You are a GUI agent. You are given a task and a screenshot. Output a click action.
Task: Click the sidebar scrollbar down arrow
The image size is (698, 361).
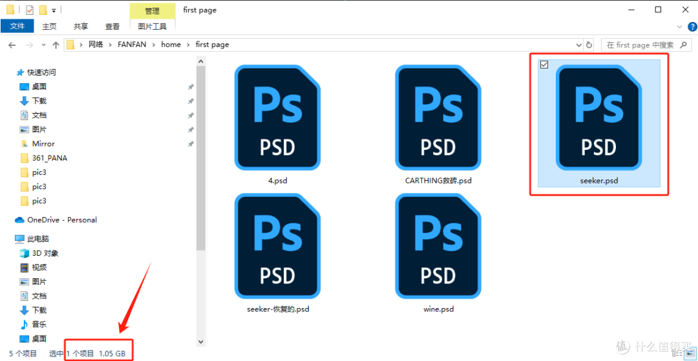point(200,341)
